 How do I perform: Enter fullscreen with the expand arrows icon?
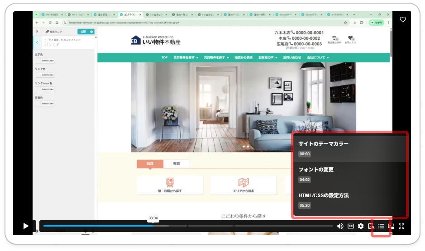point(401,226)
